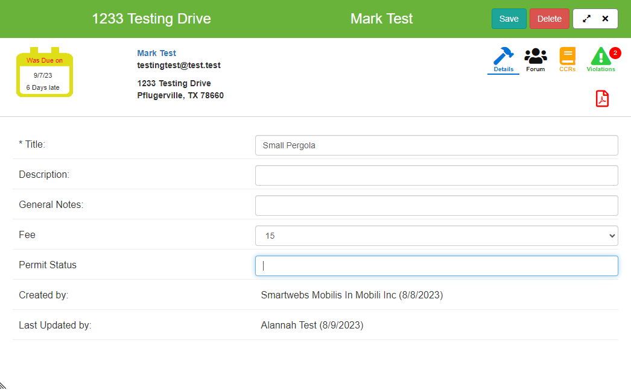Close the dialog with the X icon
The image size is (631, 390).
pyautogui.click(x=605, y=19)
